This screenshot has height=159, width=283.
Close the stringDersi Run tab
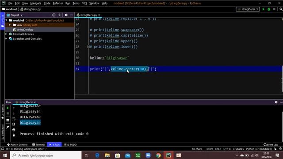[35, 102]
